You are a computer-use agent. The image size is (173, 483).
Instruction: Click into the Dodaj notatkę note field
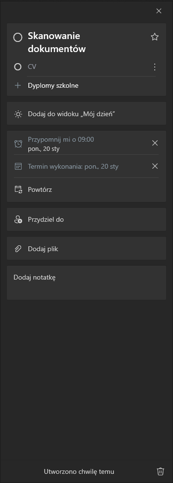click(x=86, y=283)
